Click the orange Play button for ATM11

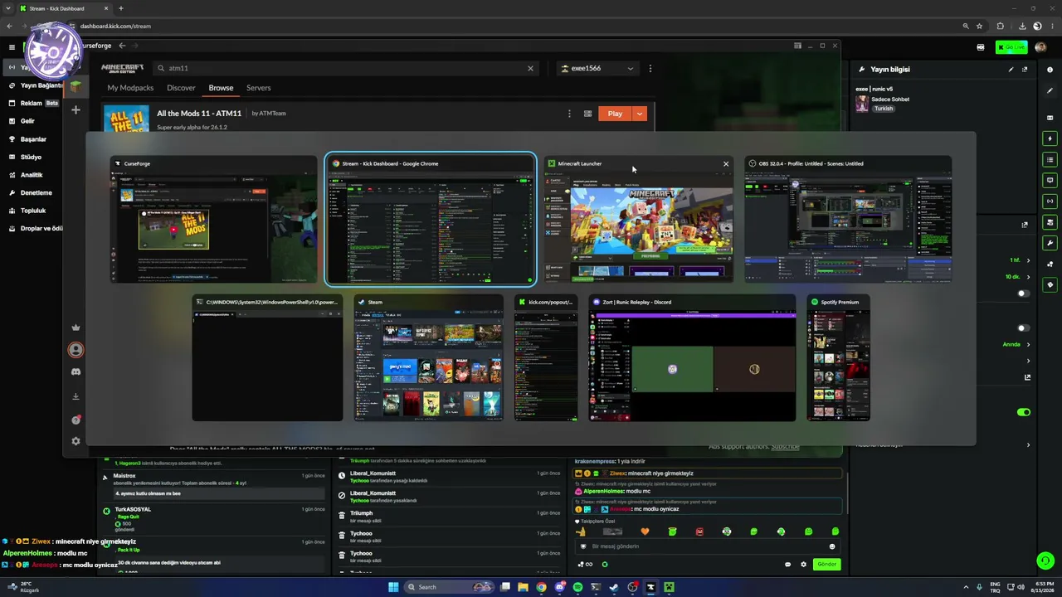[x=615, y=114]
